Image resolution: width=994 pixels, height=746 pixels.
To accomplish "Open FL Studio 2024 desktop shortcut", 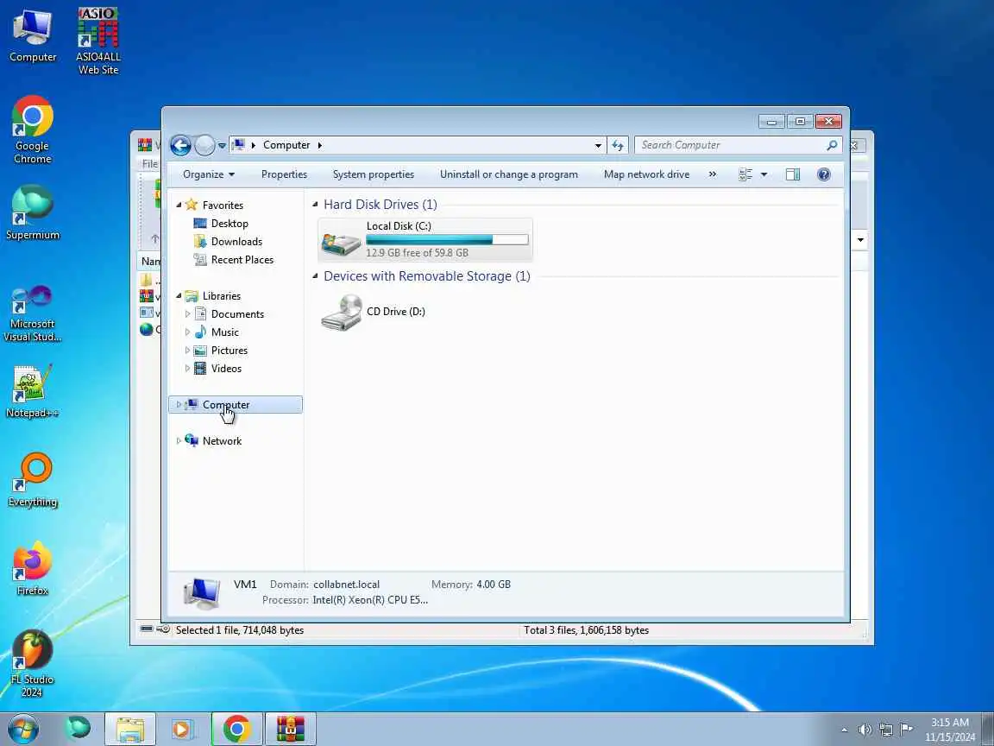I will [x=32, y=664].
